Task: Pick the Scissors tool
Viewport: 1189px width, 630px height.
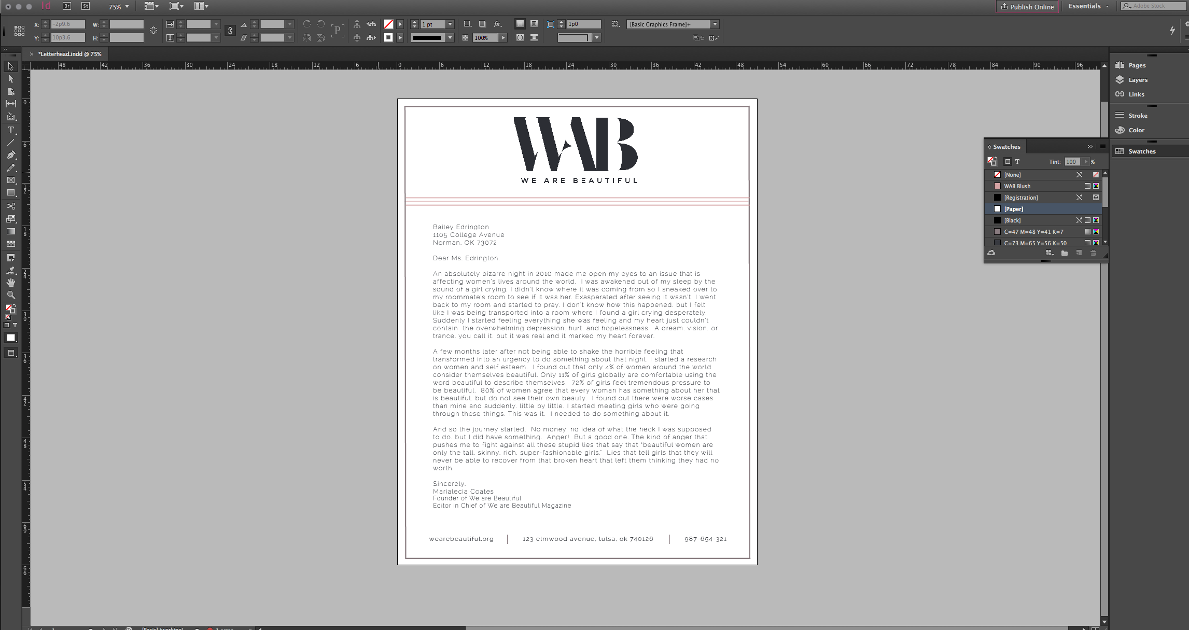Action: [x=10, y=206]
